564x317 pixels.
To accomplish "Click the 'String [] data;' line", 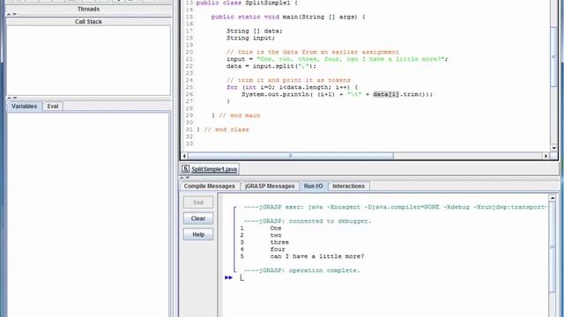I will pos(255,31).
